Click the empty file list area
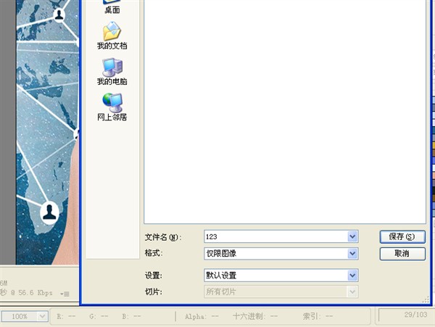Viewport: 435px width, 327px height. (x=284, y=109)
